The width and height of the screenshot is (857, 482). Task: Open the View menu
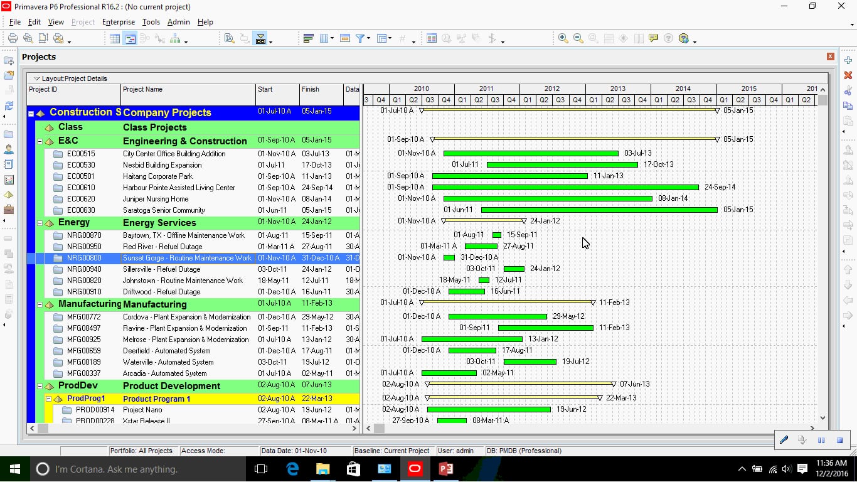click(x=56, y=22)
